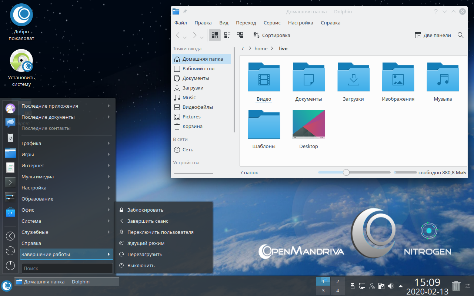Click the panel clock showing 15:09
The height and width of the screenshot is (296, 474).
pos(427,283)
